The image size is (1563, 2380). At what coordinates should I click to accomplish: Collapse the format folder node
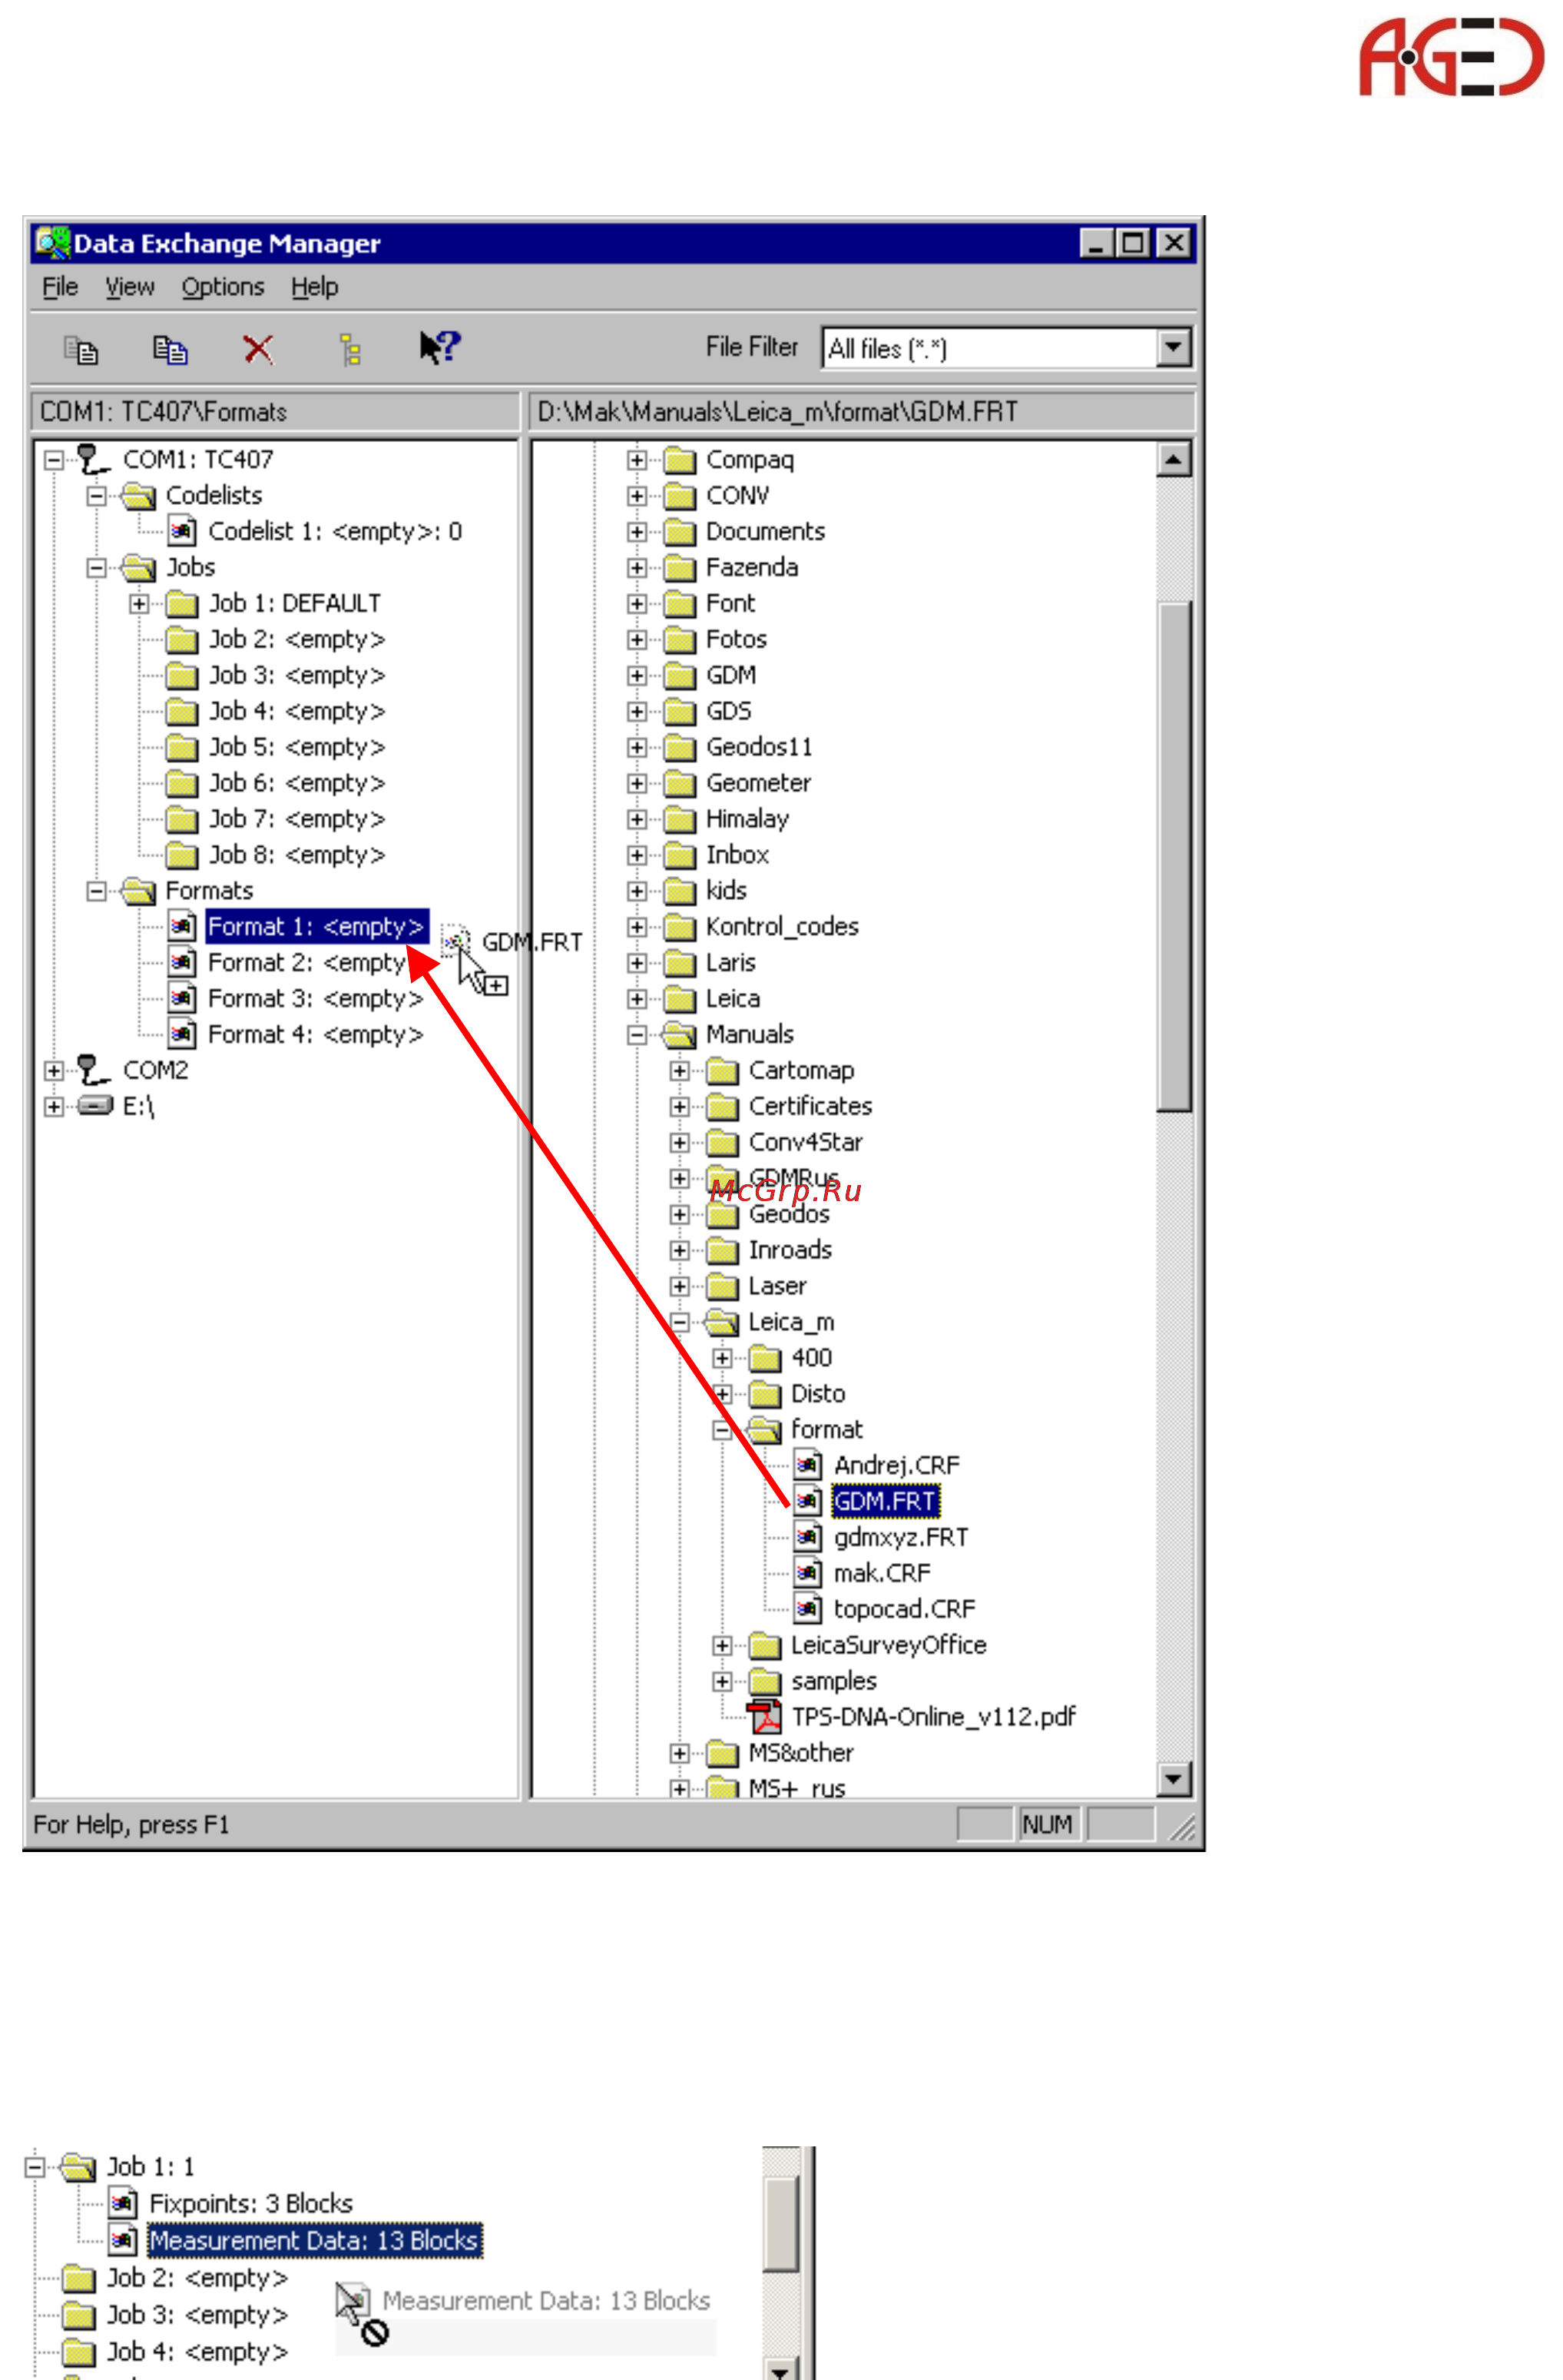pos(723,1430)
